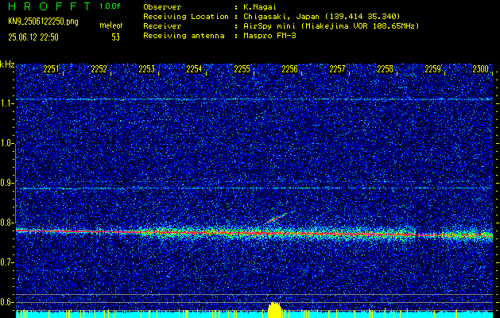The width and height of the screenshot is (500, 318).
Task: Click the 0.6 frequency axis label
Action: pyautogui.click(x=7, y=302)
